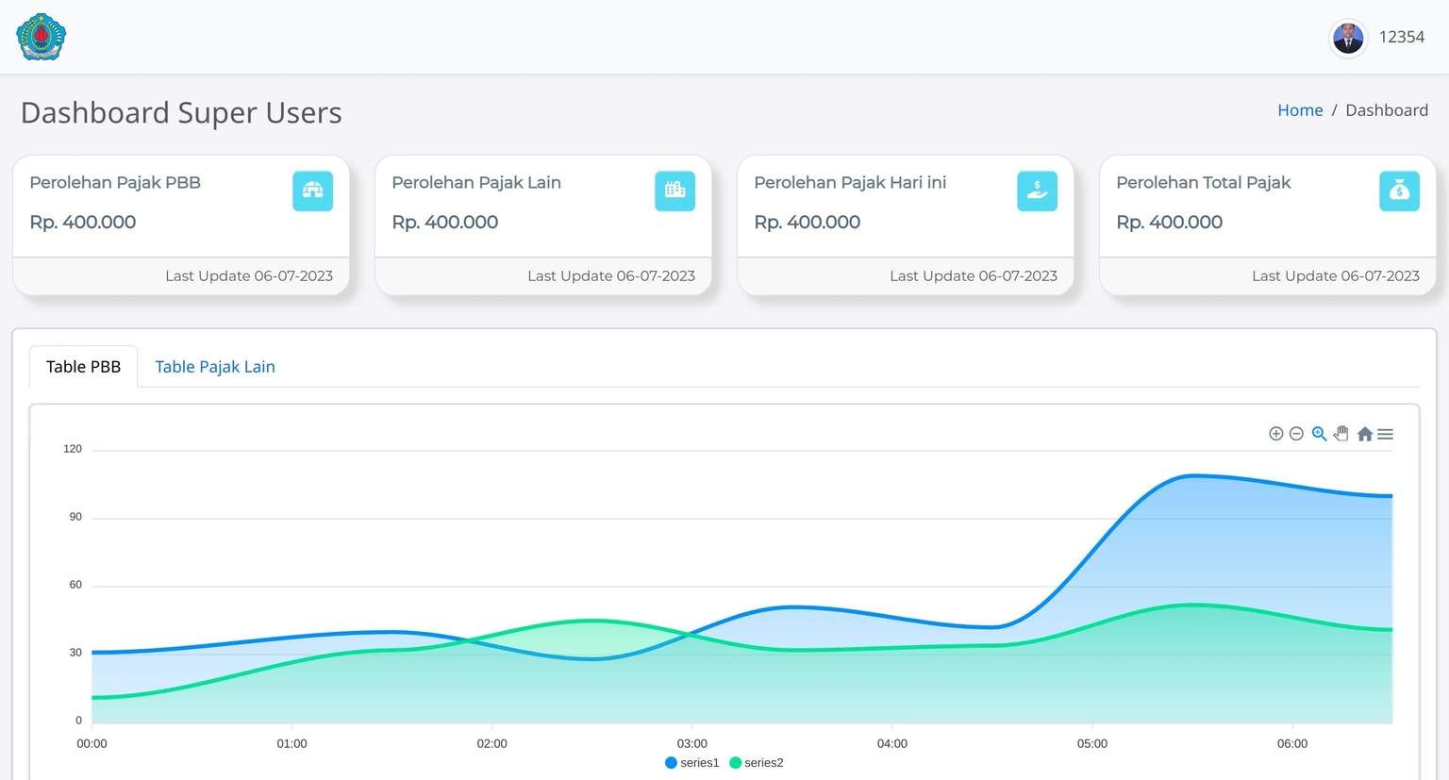Screen dimensions: 1449x780
Task: Click the blue series1 legend marker
Action: point(671,763)
